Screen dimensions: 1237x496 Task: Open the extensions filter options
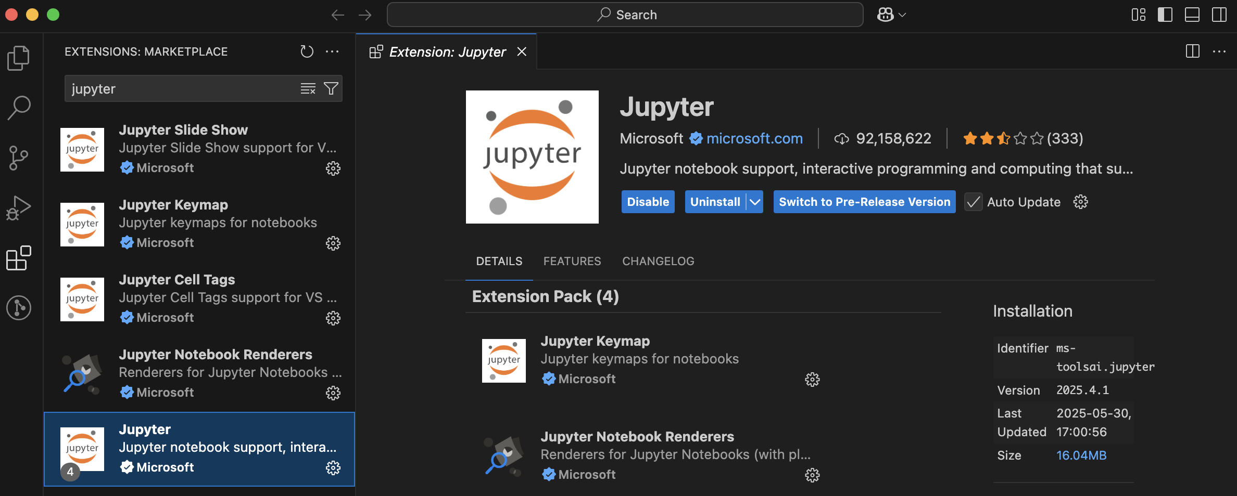(x=331, y=89)
